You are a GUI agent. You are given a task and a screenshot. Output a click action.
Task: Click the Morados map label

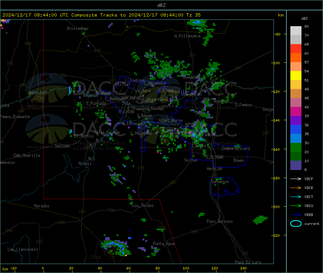(x=42, y=206)
